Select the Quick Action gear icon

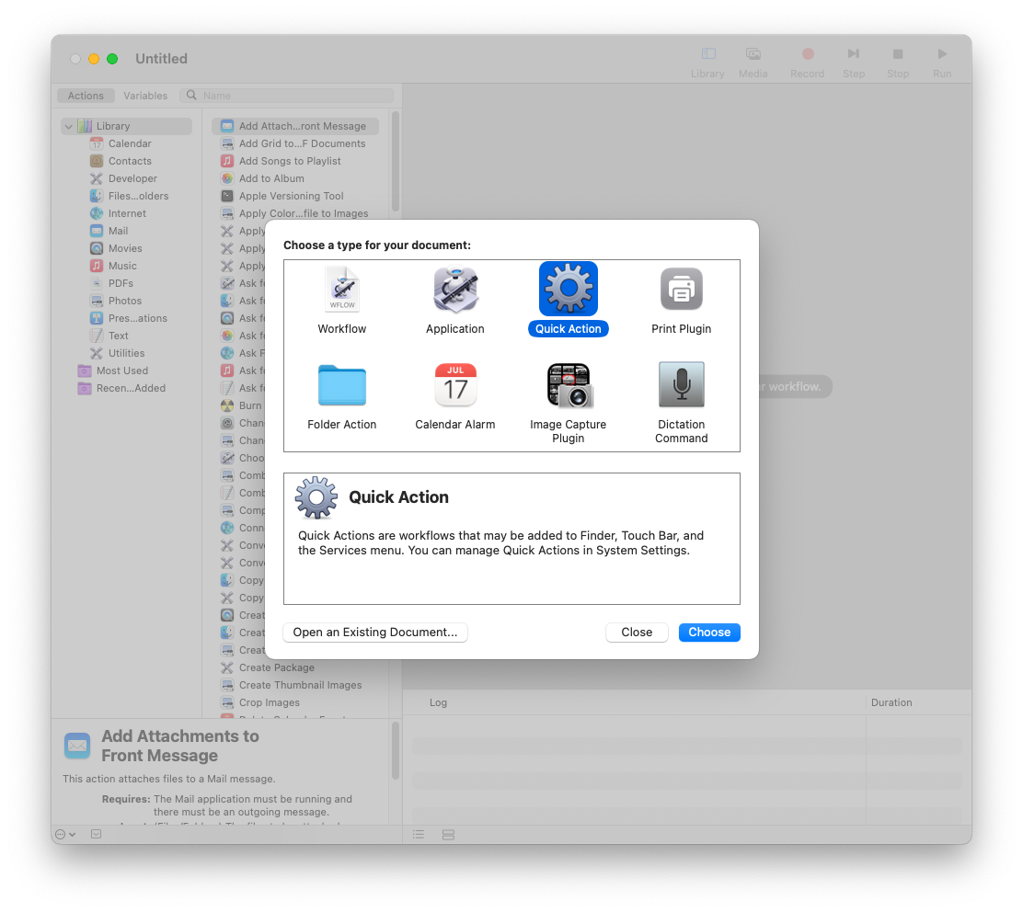coord(569,289)
